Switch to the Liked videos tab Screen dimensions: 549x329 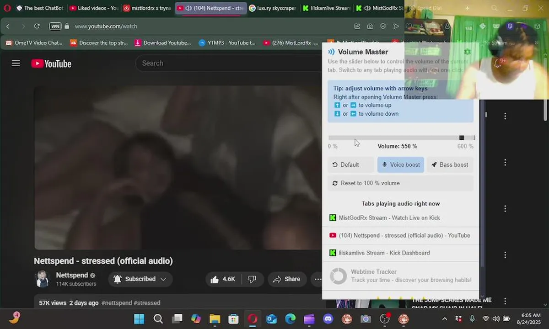pos(94,8)
